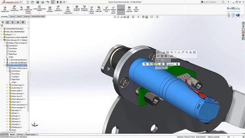Select Front Plane under Motor Sub-assy
The height and width of the screenshot is (138, 245).
pyautogui.click(x=13, y=49)
